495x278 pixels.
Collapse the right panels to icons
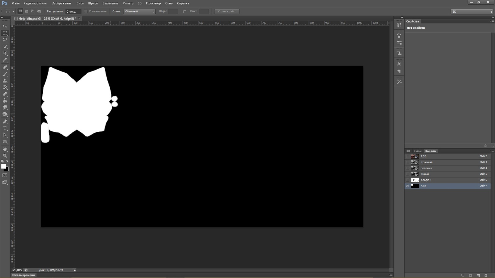(492, 17)
